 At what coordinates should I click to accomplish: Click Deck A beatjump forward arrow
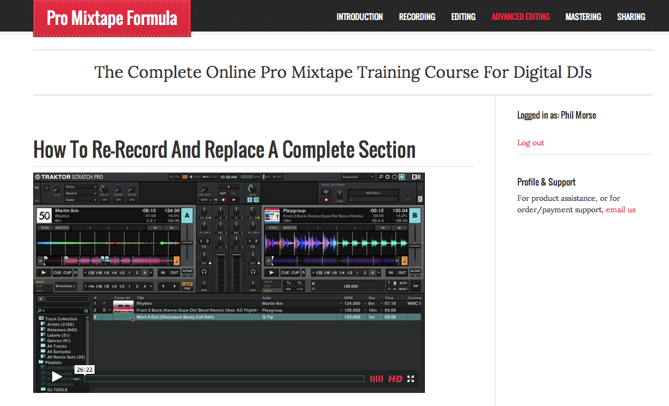tap(174, 286)
